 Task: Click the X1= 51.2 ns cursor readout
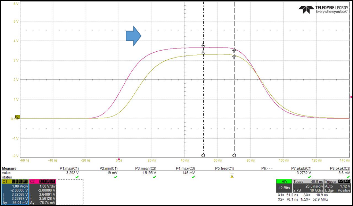(x=288, y=195)
